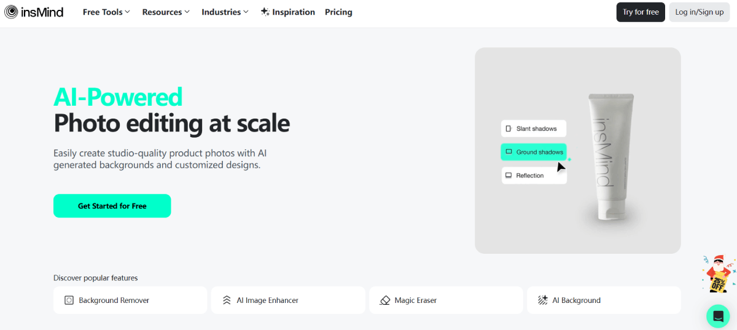Click the Santa 25% off promo icon
The height and width of the screenshot is (330, 737).
[x=717, y=275]
